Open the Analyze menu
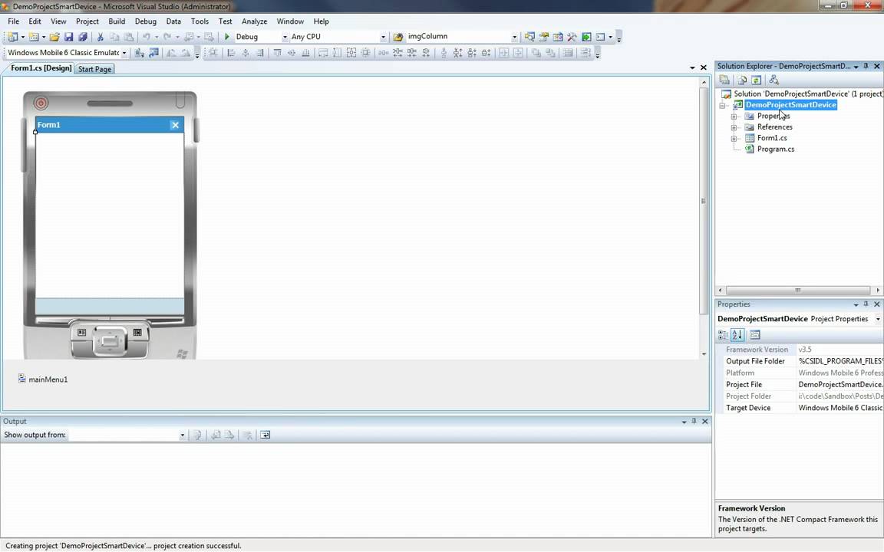884x552 pixels. click(x=254, y=21)
